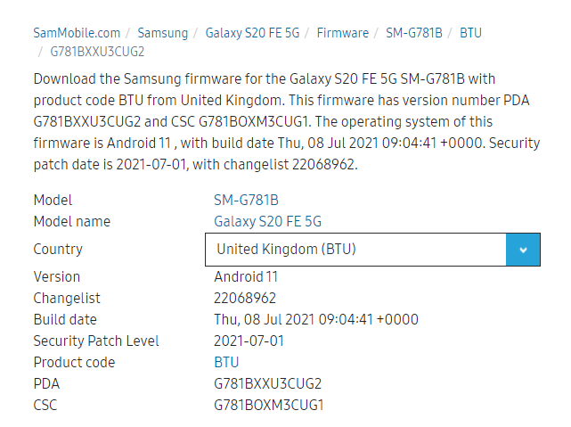Click the Security Patch Level value 2021-07-01
This screenshot has width=571, height=427.
(x=249, y=341)
